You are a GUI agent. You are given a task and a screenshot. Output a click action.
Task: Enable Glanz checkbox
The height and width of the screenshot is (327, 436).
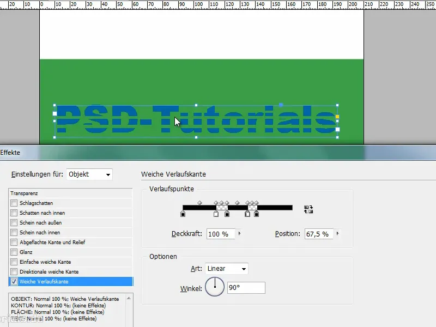pos(14,252)
